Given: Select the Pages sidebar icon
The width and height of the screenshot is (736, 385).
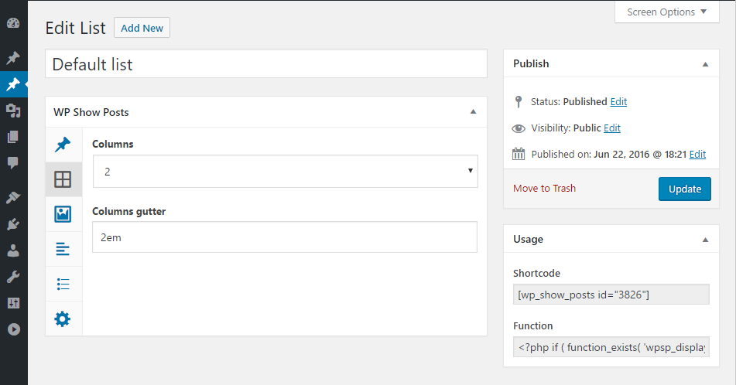Looking at the screenshot, I should tap(13, 137).
